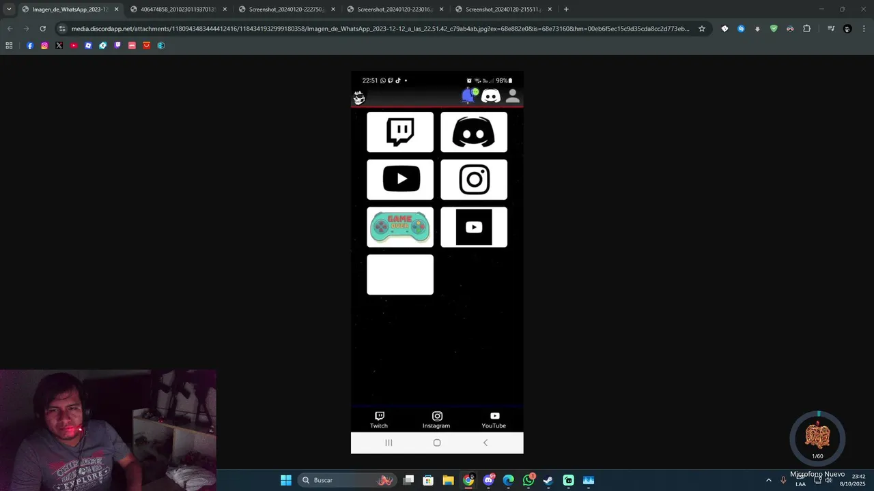
Task: Tap YouTube in the phone bottom navigation
Action: (494, 420)
